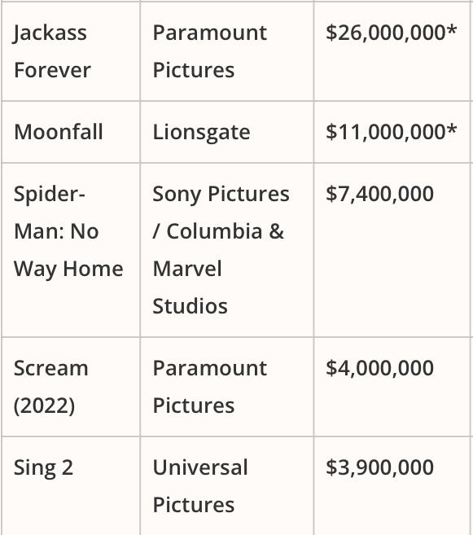Select the Jackass Forever title cell
Screen dimensions: 473x535
[71, 51]
